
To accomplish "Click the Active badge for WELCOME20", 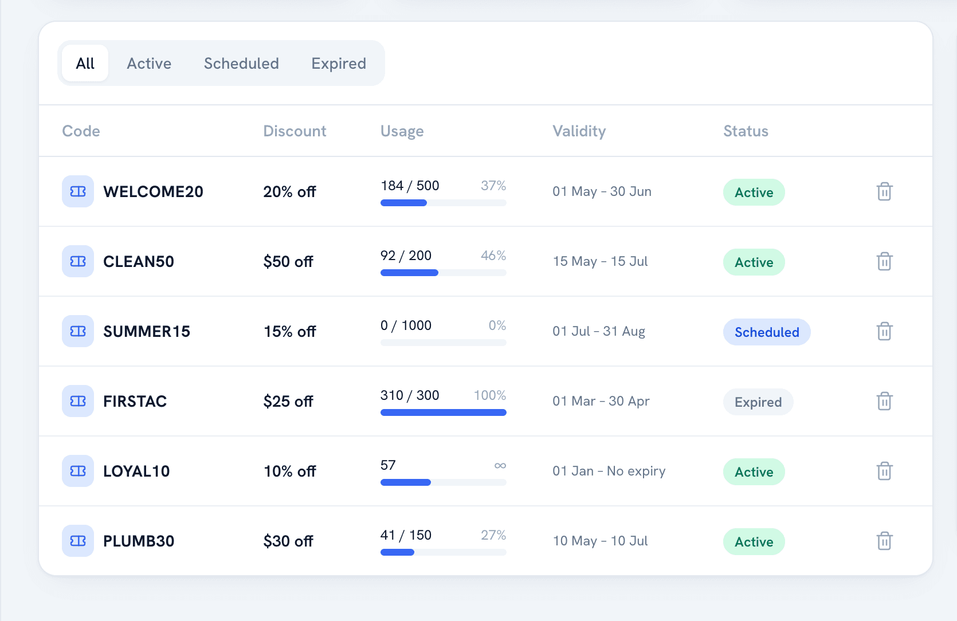I will tap(754, 192).
